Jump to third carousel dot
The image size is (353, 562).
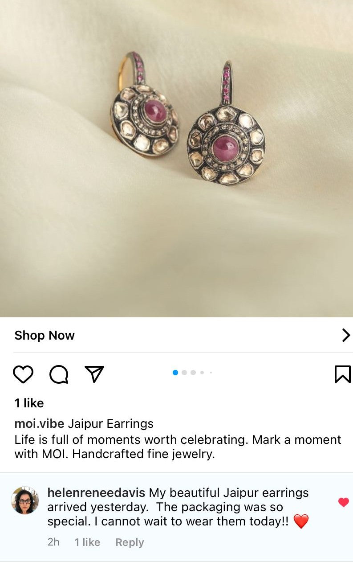[x=193, y=373]
